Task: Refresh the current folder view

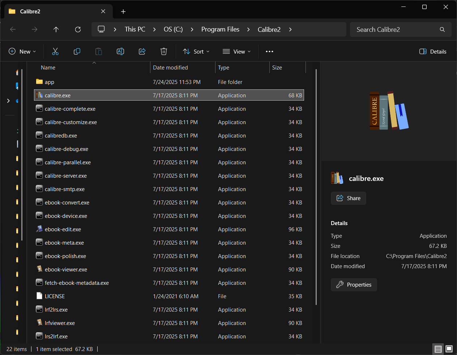Action: (x=78, y=29)
